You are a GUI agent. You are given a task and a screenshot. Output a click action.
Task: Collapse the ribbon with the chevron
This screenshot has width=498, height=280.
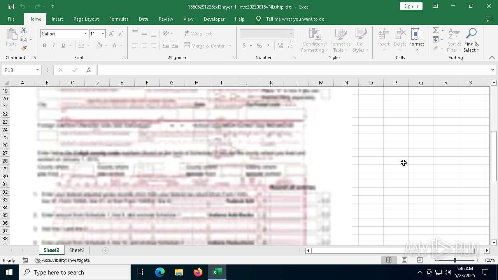pyautogui.click(x=492, y=58)
